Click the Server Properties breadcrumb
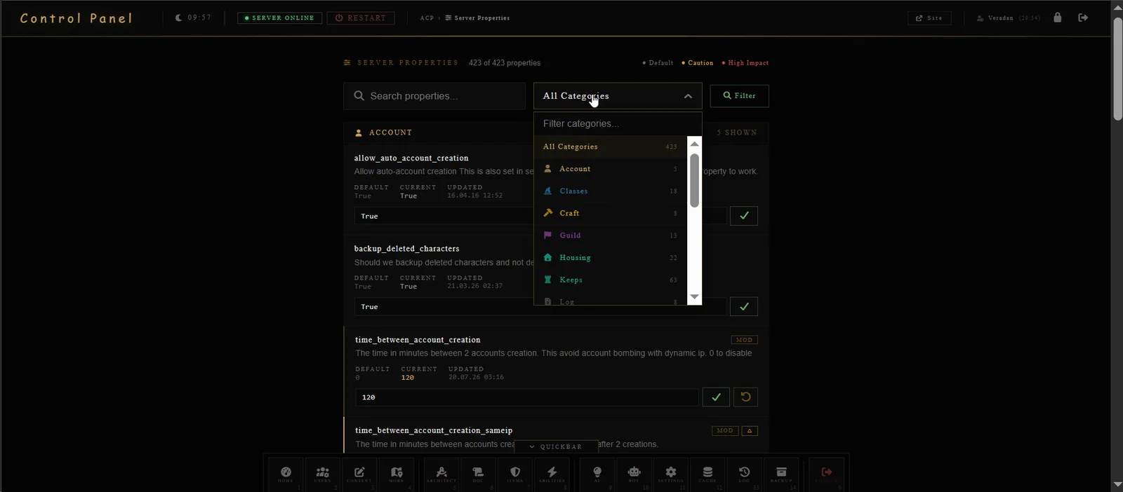1123x492 pixels. coord(477,18)
